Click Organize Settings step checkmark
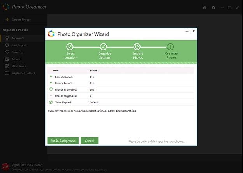This screenshot has width=243, height=173. pyautogui.click(x=103, y=46)
